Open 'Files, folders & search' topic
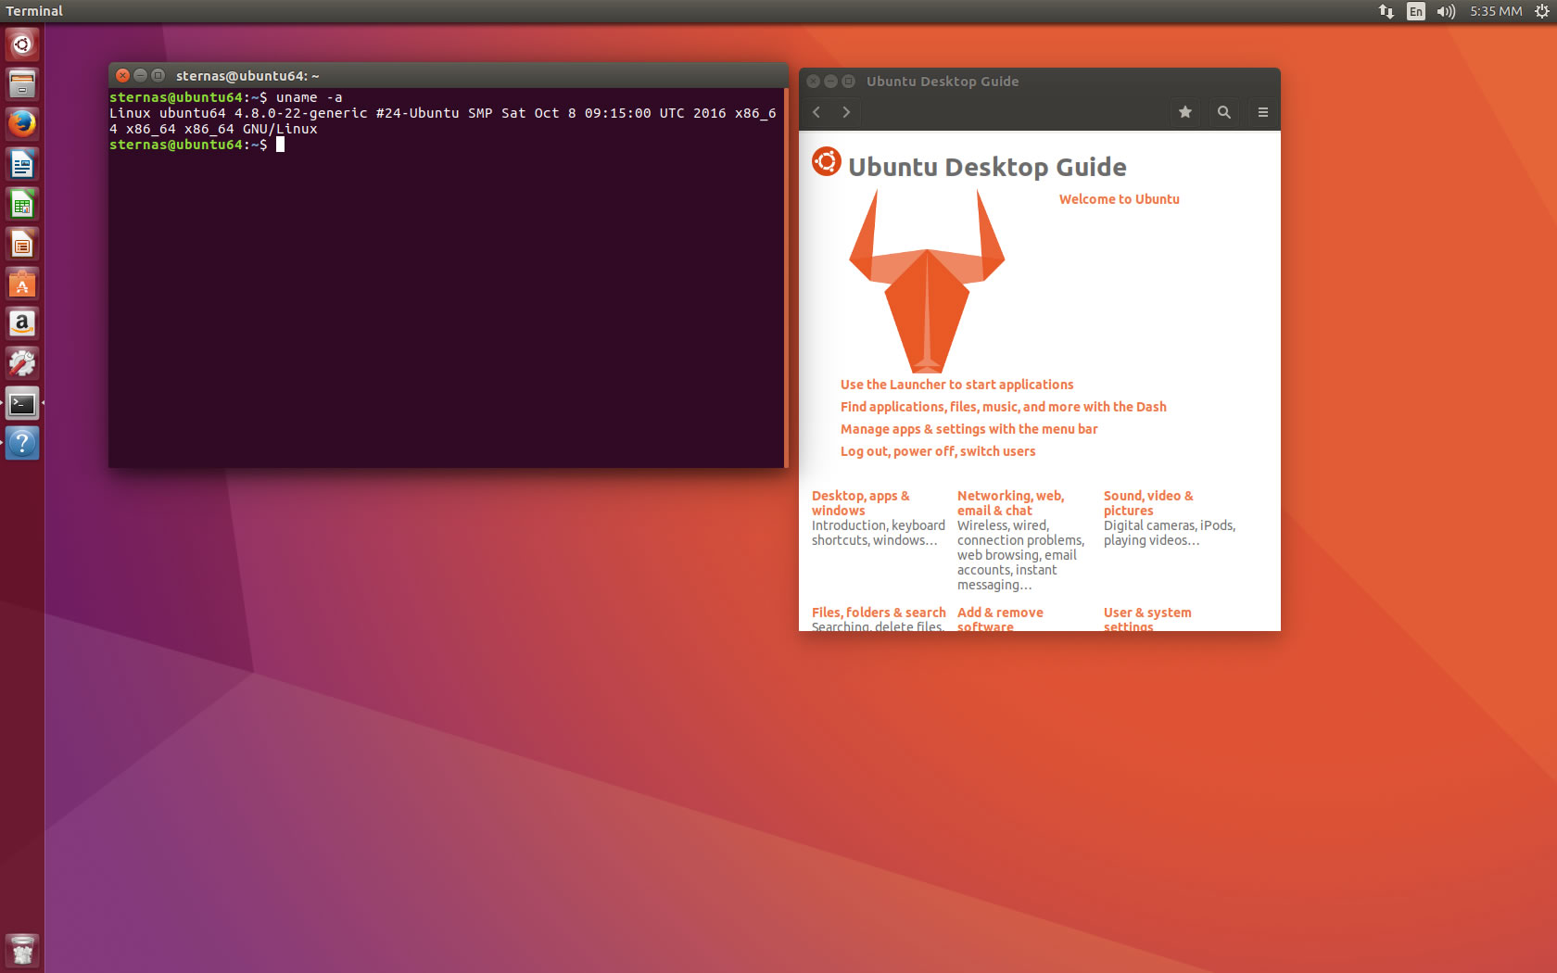1557x973 pixels. [879, 613]
